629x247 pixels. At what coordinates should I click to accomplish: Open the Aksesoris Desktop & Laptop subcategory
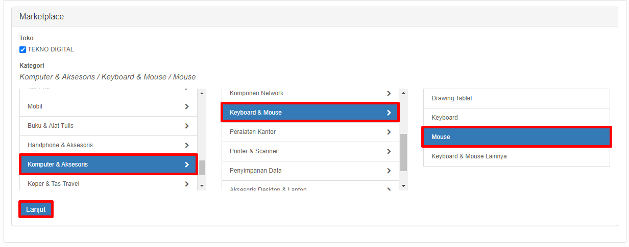tap(310, 187)
